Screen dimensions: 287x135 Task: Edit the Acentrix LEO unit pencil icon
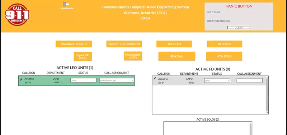(21, 79)
